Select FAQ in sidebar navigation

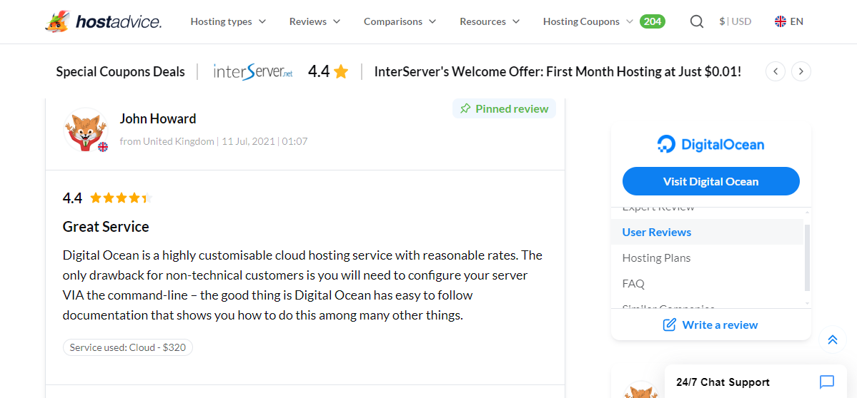[633, 283]
